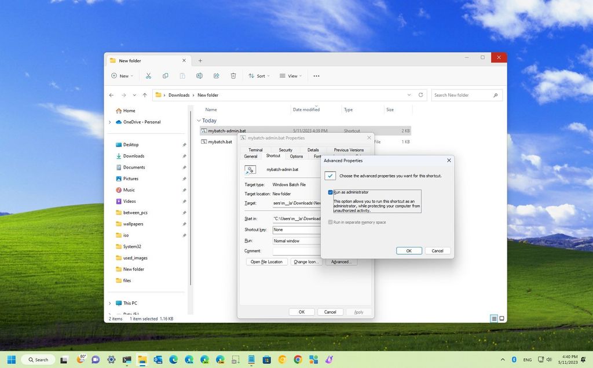The image size is (593, 368).
Task: Click the Delete icon in toolbar
Action: [x=233, y=75]
